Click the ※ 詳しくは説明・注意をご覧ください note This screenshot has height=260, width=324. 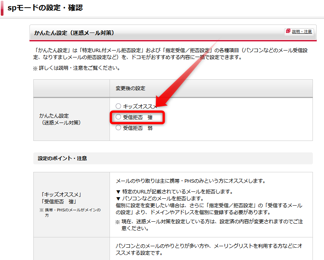click(x=77, y=68)
